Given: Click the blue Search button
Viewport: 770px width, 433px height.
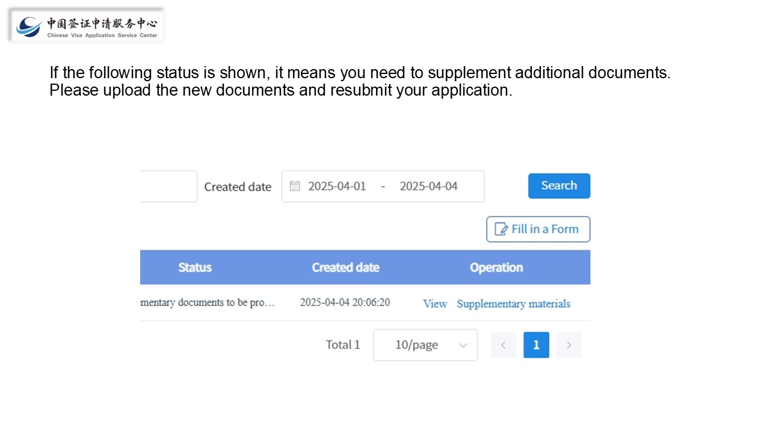Looking at the screenshot, I should (x=559, y=186).
